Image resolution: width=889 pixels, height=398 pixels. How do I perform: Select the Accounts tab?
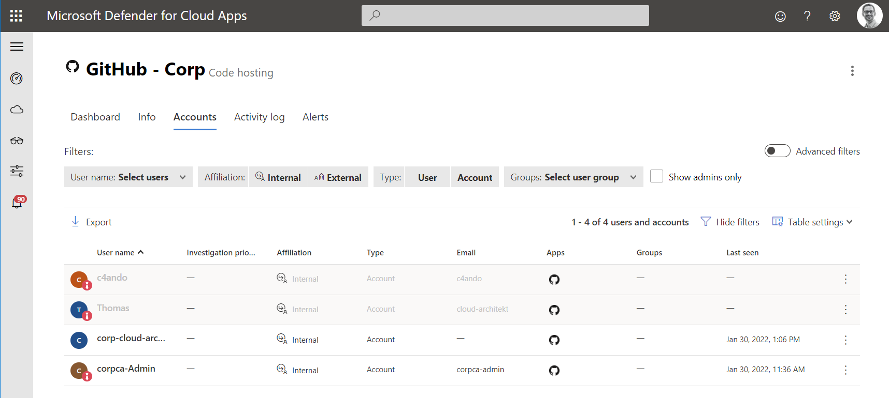195,117
